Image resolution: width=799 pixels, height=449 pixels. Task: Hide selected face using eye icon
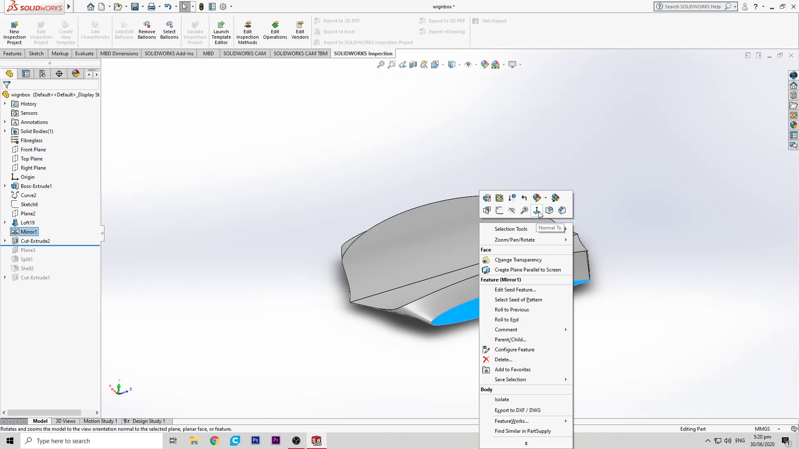click(x=512, y=210)
